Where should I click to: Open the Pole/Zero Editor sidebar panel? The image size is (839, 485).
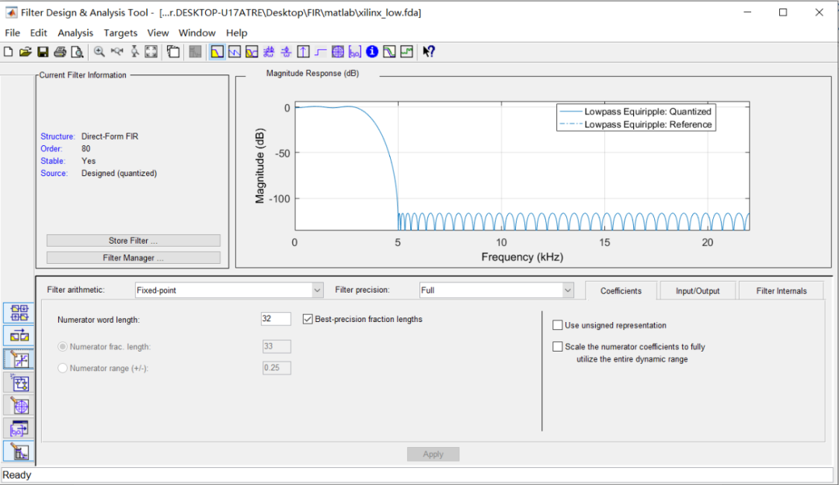[x=19, y=404]
